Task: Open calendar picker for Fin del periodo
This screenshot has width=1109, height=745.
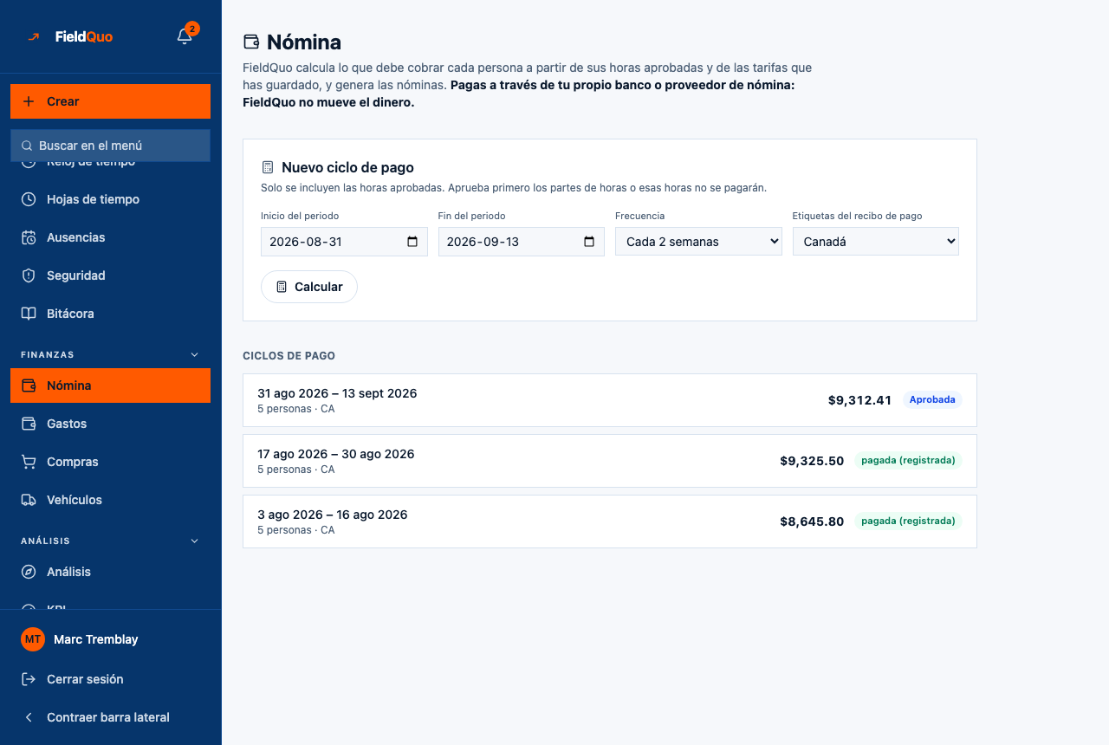Action: [x=589, y=242]
